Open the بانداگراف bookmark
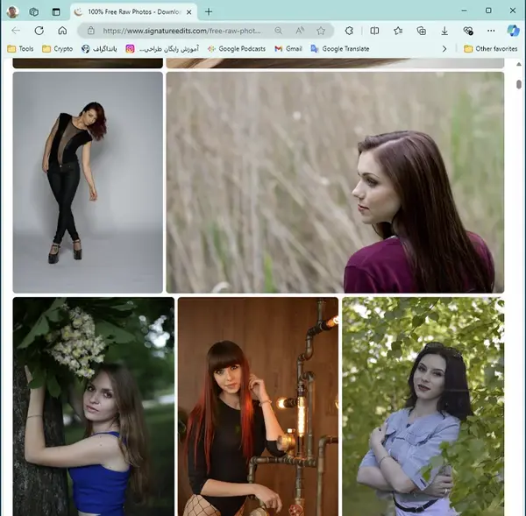The image size is (526, 516). [x=99, y=49]
